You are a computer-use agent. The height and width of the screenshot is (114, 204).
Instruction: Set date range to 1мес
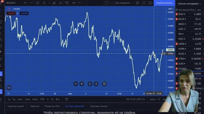coord(20,99)
